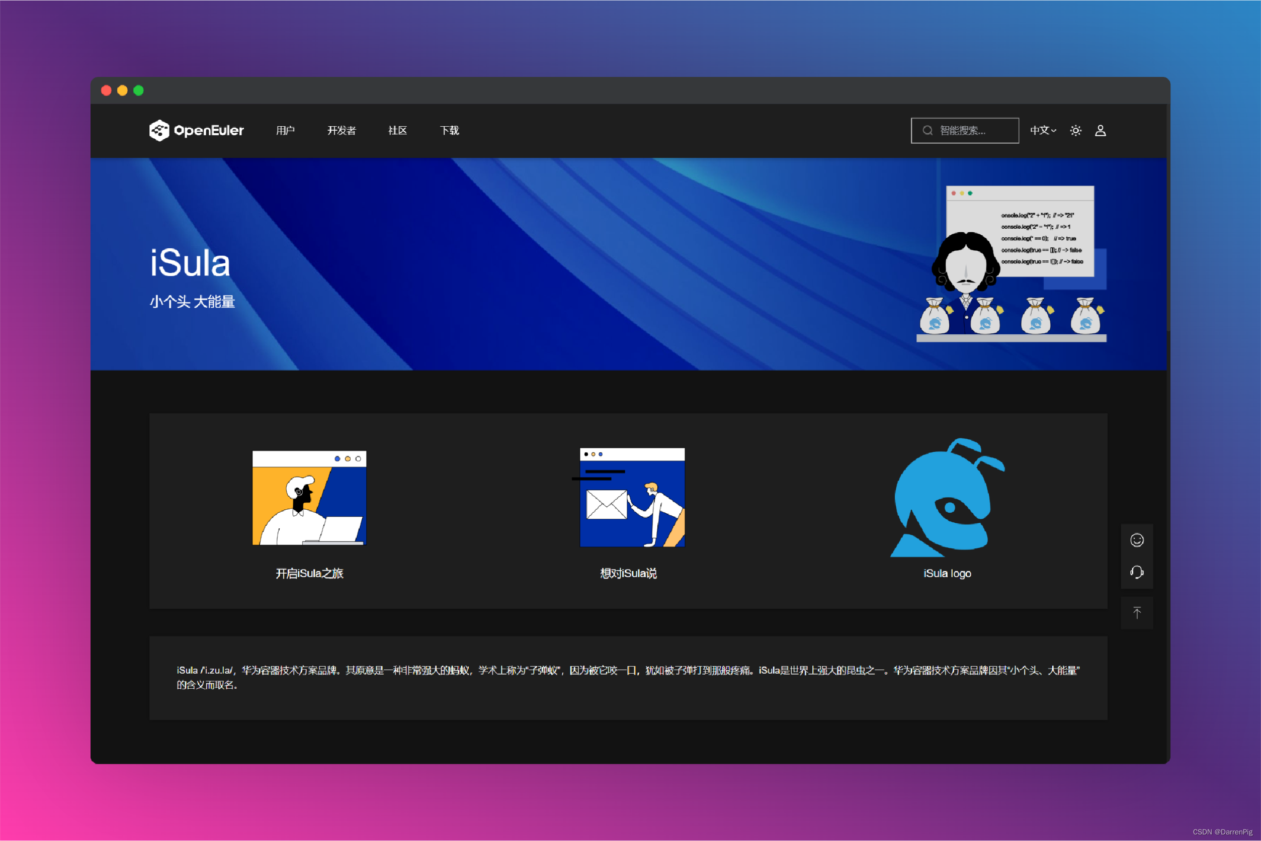Click the 想对iSula说 link

(x=628, y=574)
